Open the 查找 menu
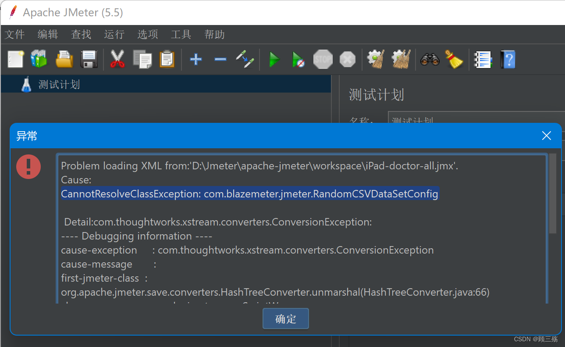 81,34
